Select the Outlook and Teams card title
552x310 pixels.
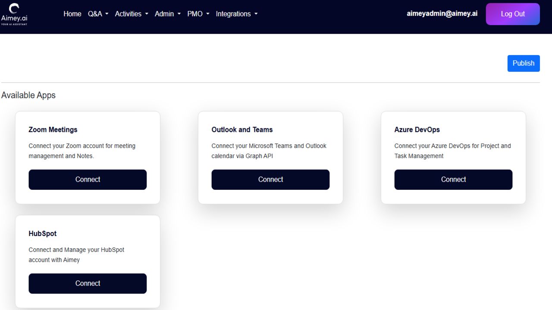click(x=242, y=130)
